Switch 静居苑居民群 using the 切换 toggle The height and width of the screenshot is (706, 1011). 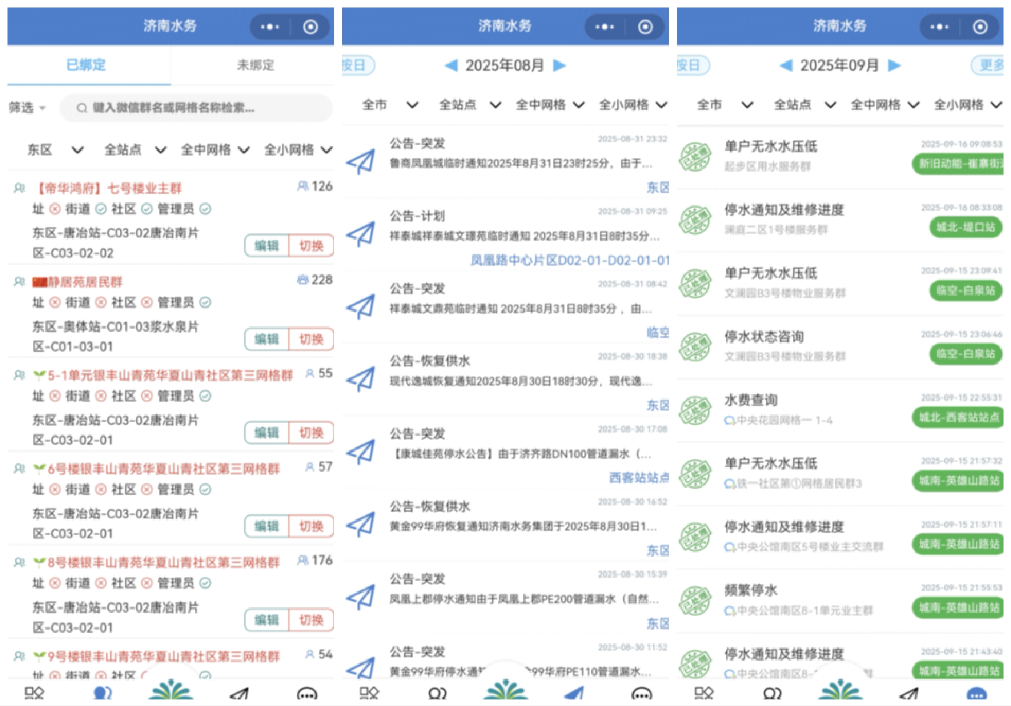tap(311, 339)
